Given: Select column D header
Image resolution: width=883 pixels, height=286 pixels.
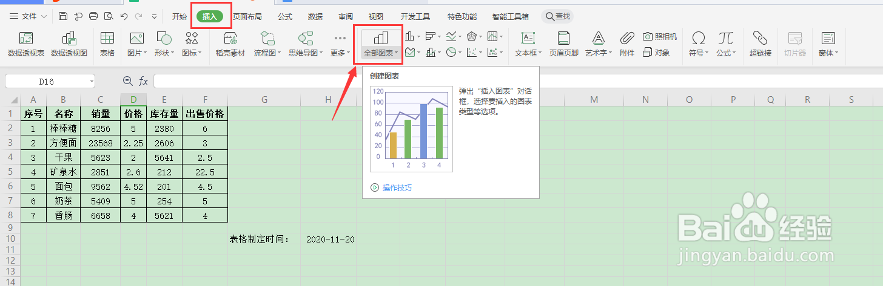Looking at the screenshot, I should (x=133, y=100).
